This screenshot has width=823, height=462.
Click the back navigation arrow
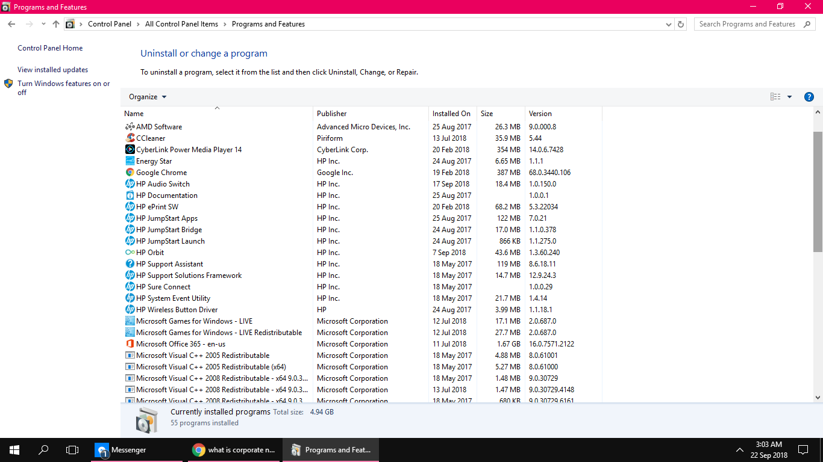pos(11,24)
